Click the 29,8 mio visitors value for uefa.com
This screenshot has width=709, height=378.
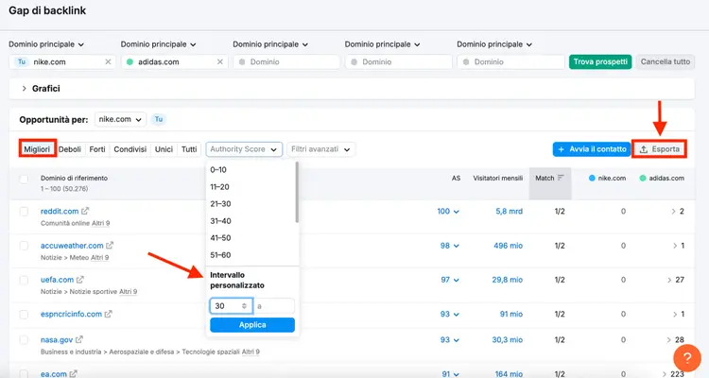[508, 280]
